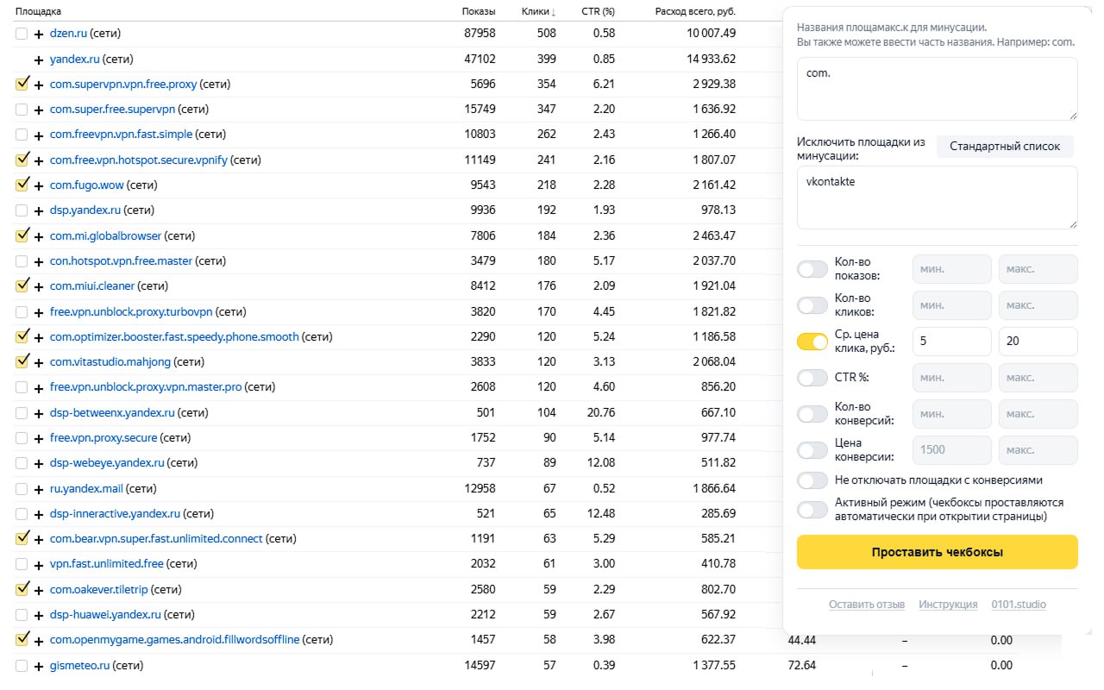Check the free.vpn.unblock.proxy.turbovpn box
Image resolution: width=1104 pixels, height=690 pixels.
[x=22, y=312]
